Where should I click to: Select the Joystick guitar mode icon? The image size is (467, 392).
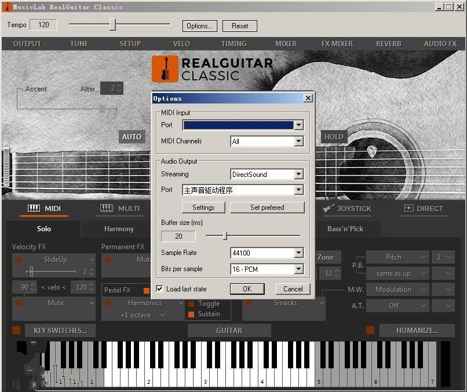[329, 208]
